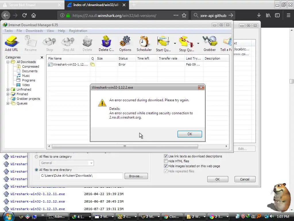The width and height of the screenshot is (294, 221).
Task: Toggle the browser sidebar icon
Action: click(277, 16)
